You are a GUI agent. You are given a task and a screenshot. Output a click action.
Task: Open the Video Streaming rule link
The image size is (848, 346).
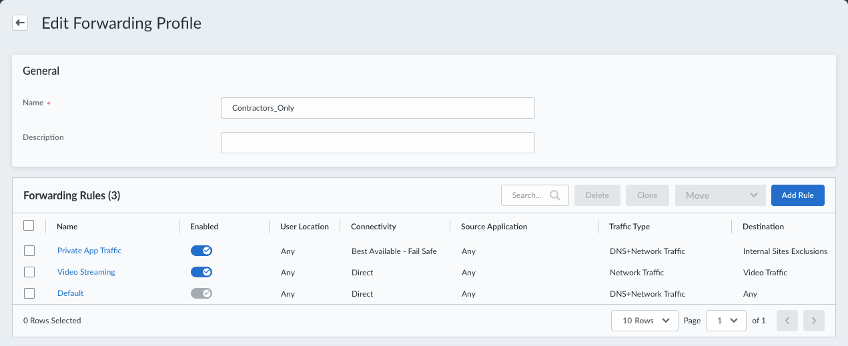click(86, 272)
